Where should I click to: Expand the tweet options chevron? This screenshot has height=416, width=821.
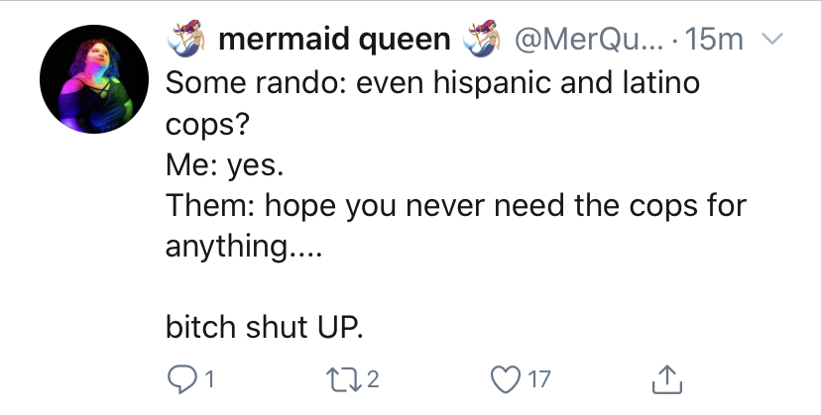point(772,39)
